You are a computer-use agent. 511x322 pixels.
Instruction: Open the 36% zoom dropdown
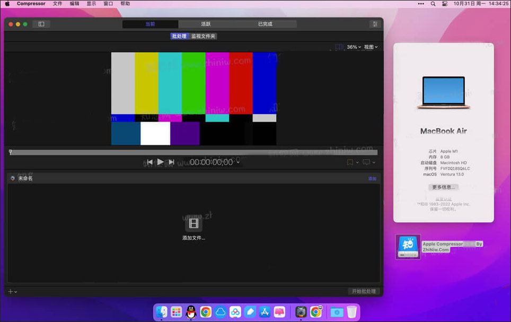tap(354, 47)
